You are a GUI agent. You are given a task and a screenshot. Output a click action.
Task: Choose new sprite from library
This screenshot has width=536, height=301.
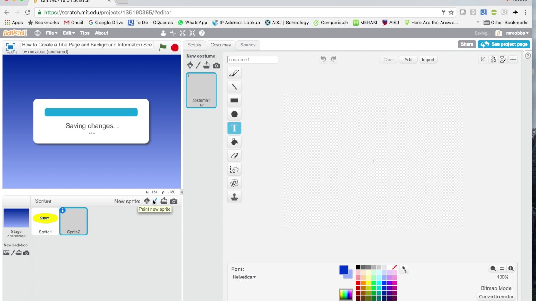147,201
